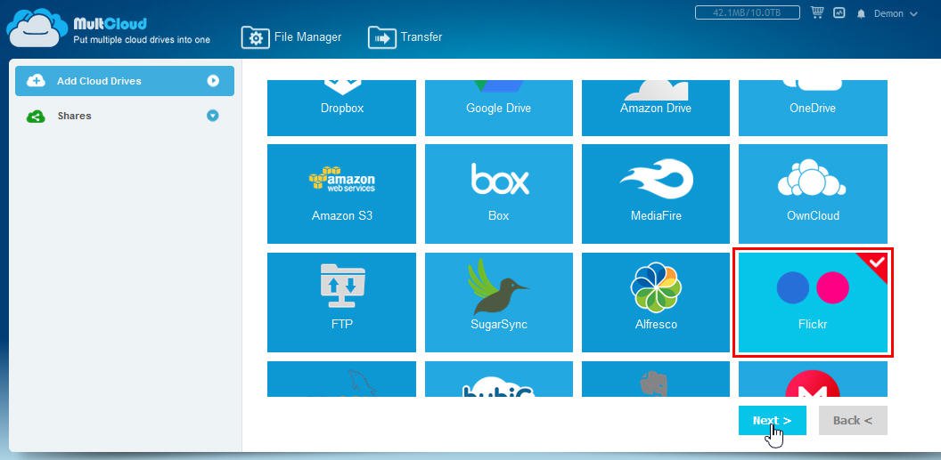Image resolution: width=941 pixels, height=460 pixels.
Task: Open File Manager gear icon
Action: [x=256, y=37]
